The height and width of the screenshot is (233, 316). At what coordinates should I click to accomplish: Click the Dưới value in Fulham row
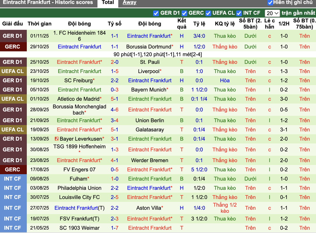pos(250,179)
